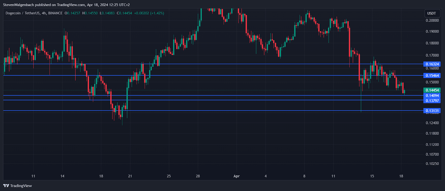Click the high price value H0.14550

tap(90, 13)
